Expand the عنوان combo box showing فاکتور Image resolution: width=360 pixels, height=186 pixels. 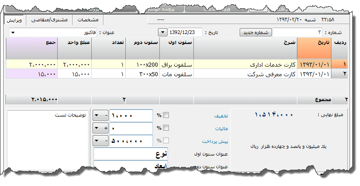pos(12,33)
